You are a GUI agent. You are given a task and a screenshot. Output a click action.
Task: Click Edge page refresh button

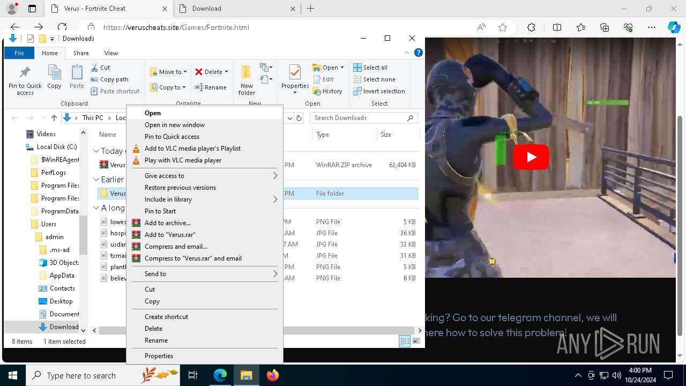click(62, 27)
